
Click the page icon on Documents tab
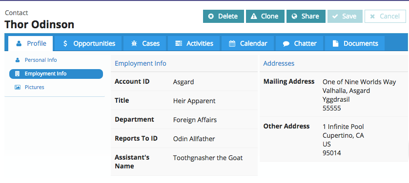pos(335,44)
